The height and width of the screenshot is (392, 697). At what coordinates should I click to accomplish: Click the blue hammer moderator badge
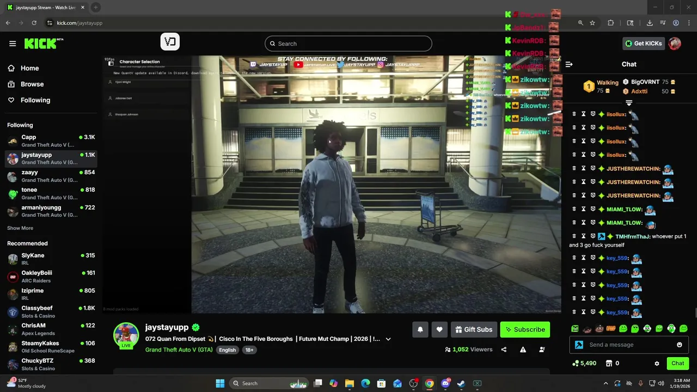tap(579, 345)
